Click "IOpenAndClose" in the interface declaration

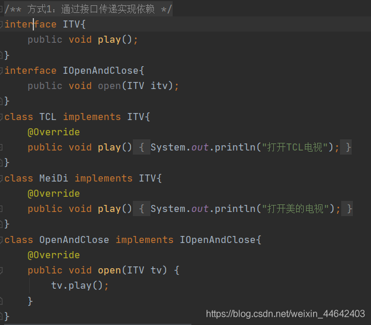coord(101,70)
